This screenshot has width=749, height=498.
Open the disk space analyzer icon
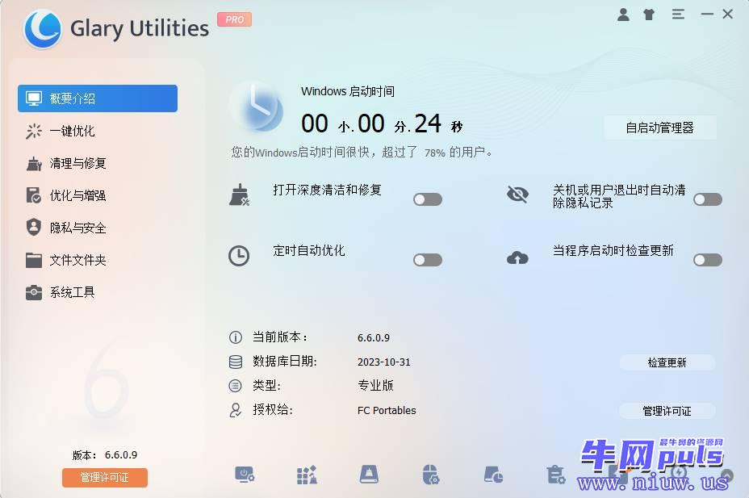pyautogui.click(x=493, y=475)
